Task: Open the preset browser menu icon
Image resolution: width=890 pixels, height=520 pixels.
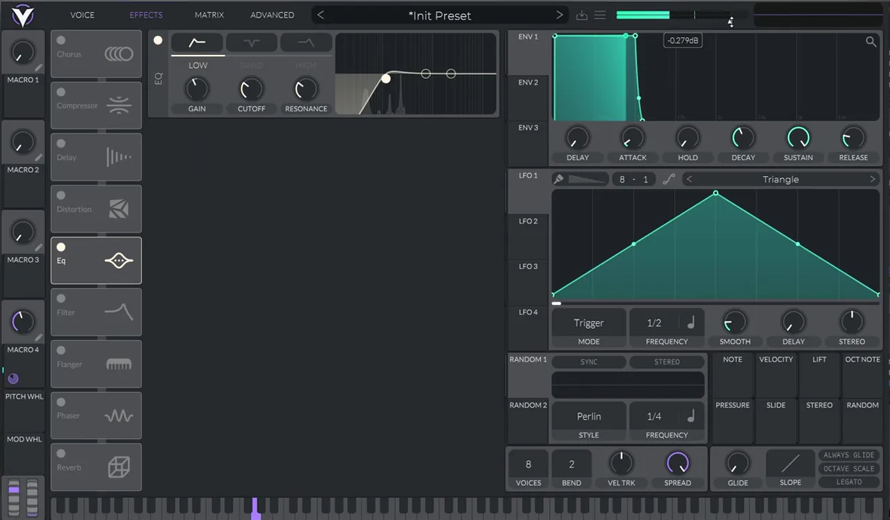Action: pyautogui.click(x=600, y=15)
